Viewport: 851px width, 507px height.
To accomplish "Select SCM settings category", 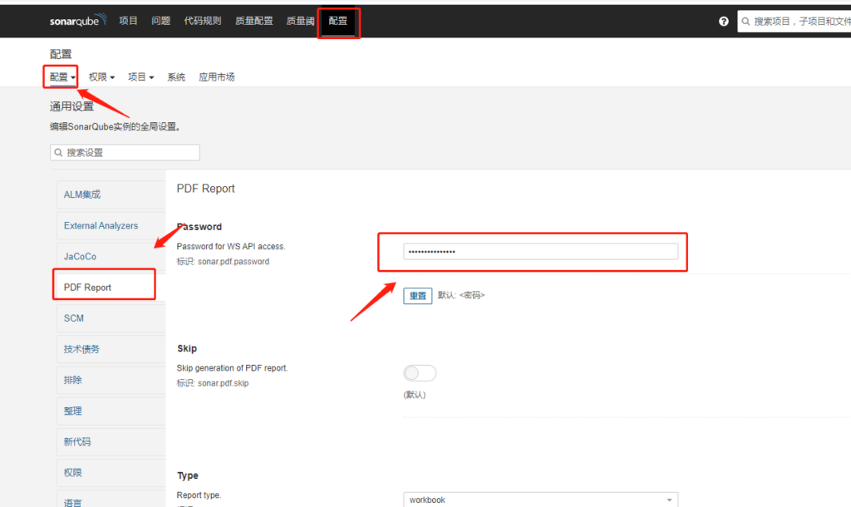I will [x=111, y=318].
